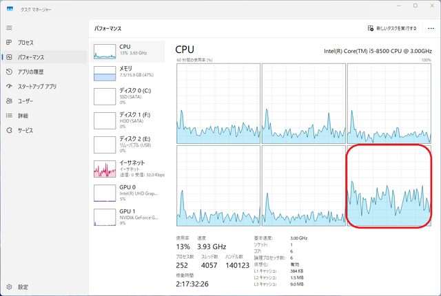Open the アプリの履歴 history icon
Image resolution: width=441 pixels, height=296 pixels.
(9, 72)
